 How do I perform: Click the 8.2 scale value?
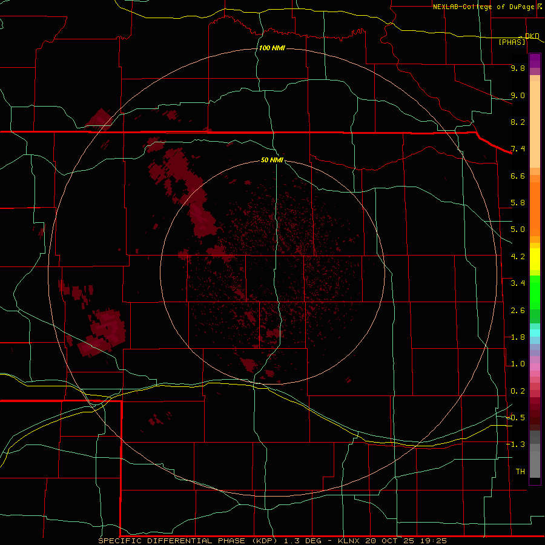518,122
